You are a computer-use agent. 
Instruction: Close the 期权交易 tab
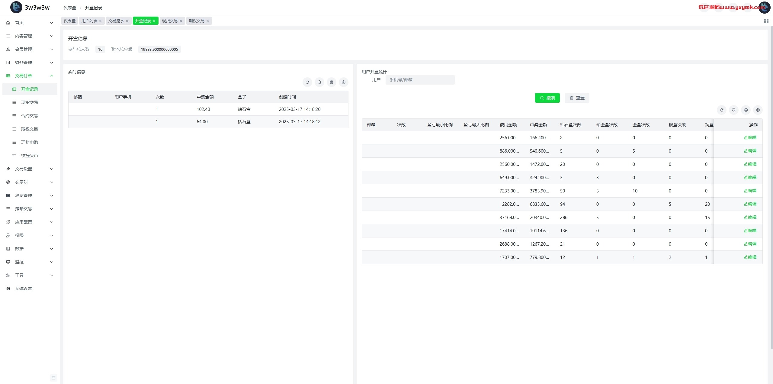point(207,21)
